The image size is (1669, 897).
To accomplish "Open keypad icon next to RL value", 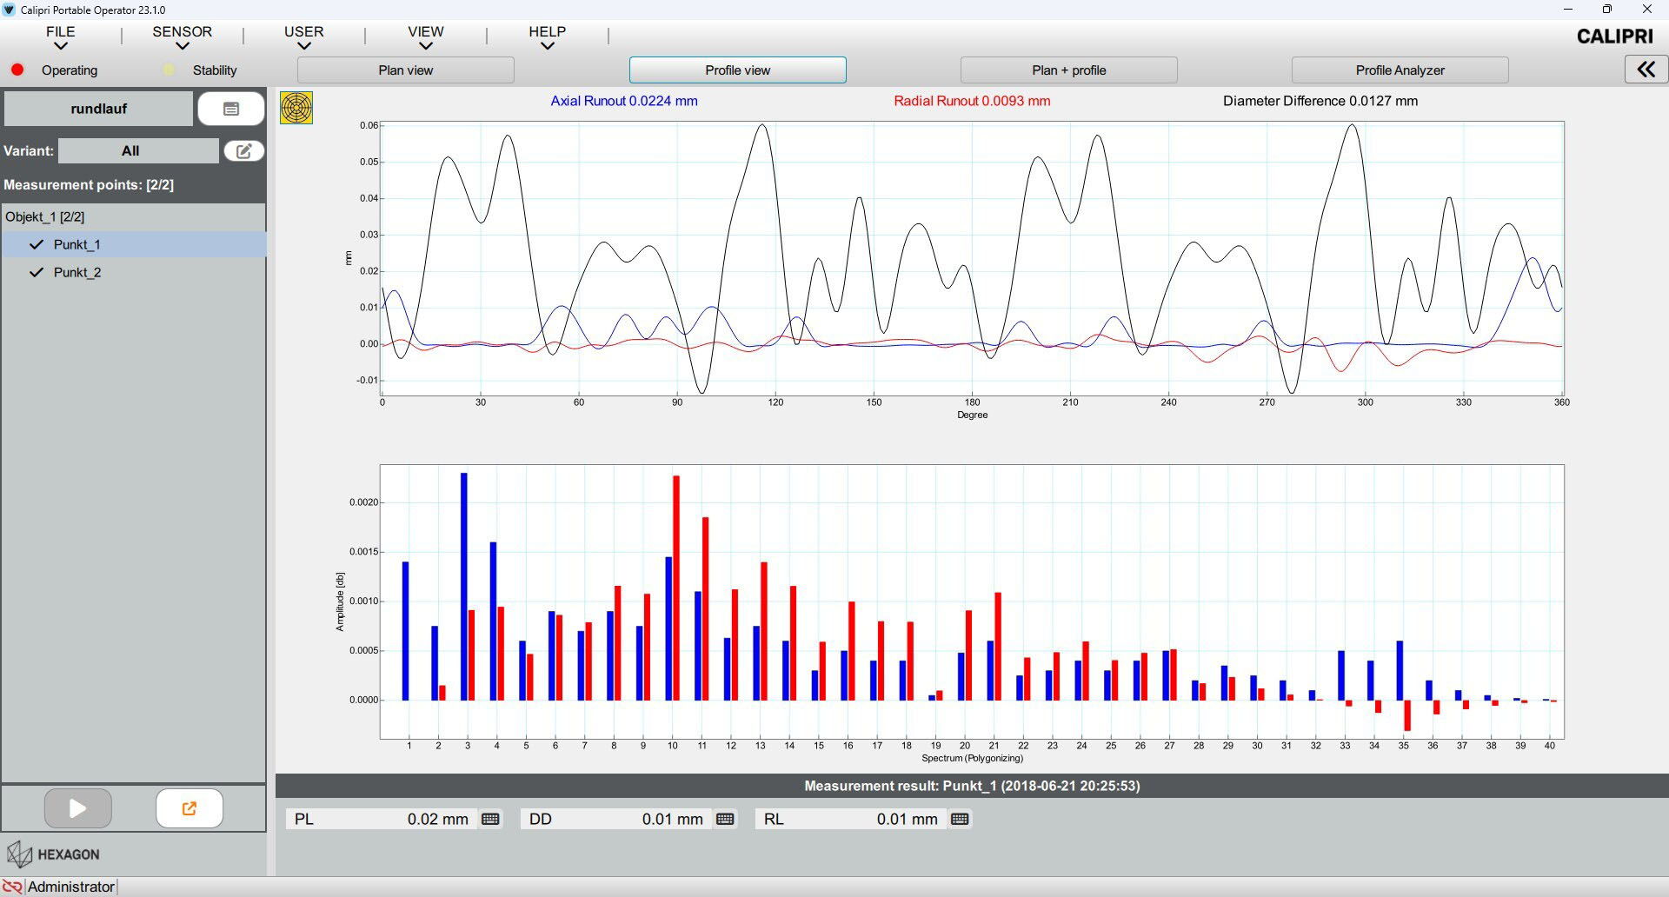I will [x=960, y=819].
